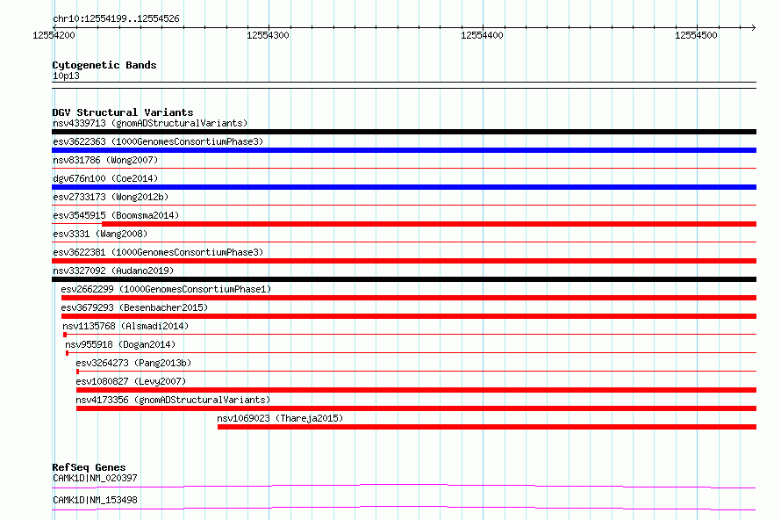Viewport: 781px width, 520px height.
Task: Click ruler position label 12554300
Action: pos(268,35)
